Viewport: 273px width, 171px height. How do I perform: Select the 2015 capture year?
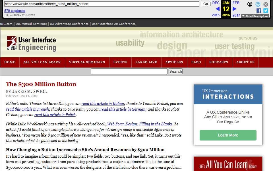tap(216, 15)
